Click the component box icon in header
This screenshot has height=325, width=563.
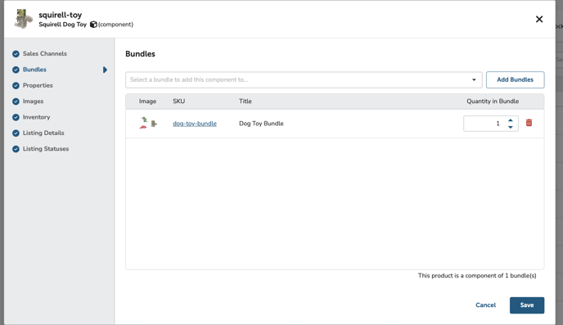click(93, 25)
